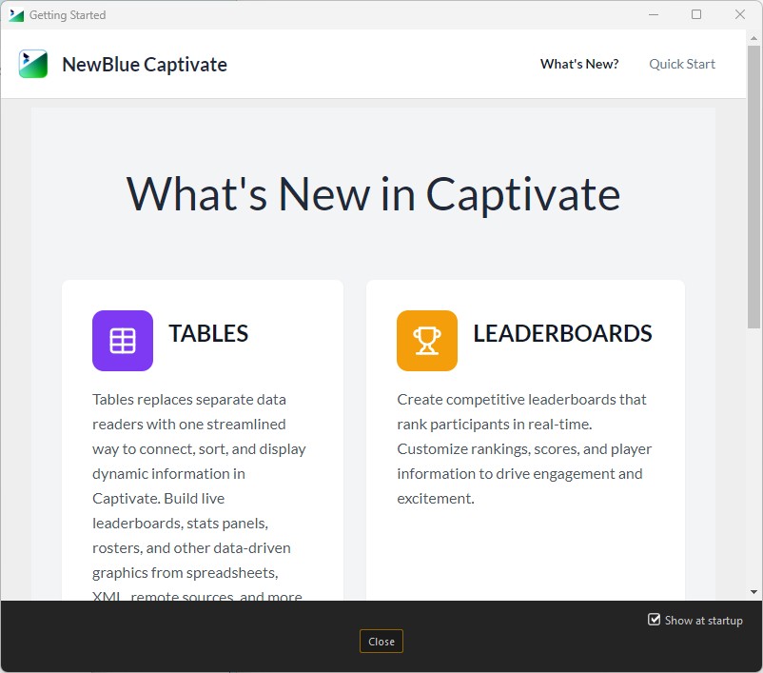
Task: Maximize the Getting Started window
Action: click(696, 14)
